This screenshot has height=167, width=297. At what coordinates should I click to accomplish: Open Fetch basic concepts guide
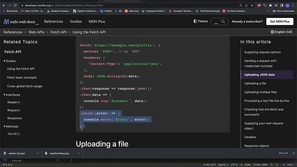click(22, 77)
